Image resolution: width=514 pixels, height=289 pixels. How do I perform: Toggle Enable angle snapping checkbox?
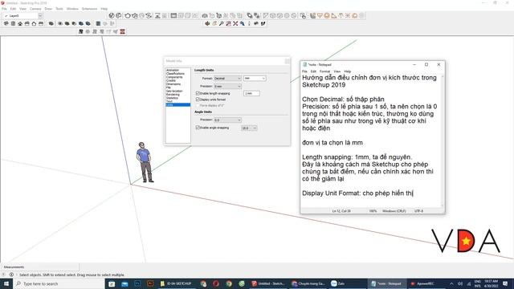point(198,128)
